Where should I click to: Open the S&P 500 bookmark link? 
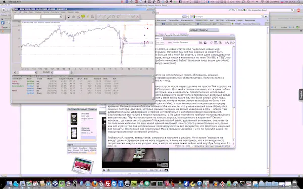point(220,20)
